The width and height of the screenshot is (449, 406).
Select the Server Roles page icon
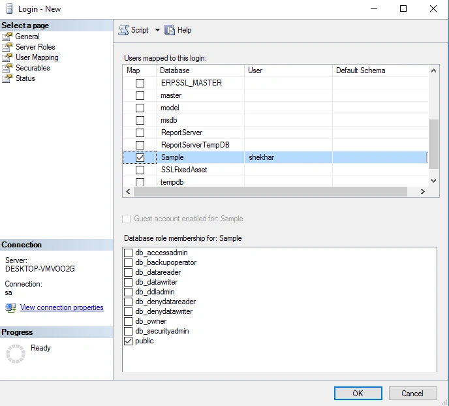pyautogui.click(x=7, y=47)
